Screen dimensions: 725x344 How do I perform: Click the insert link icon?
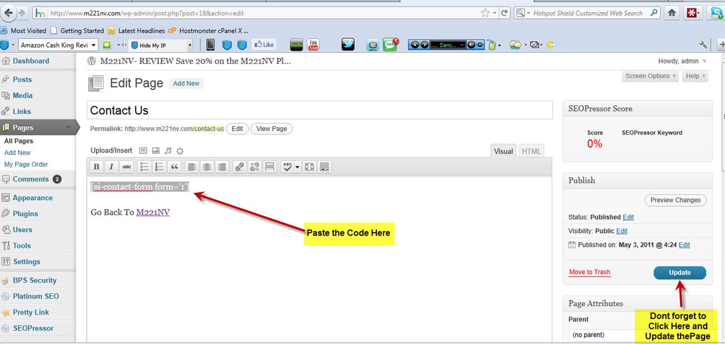tap(240, 167)
